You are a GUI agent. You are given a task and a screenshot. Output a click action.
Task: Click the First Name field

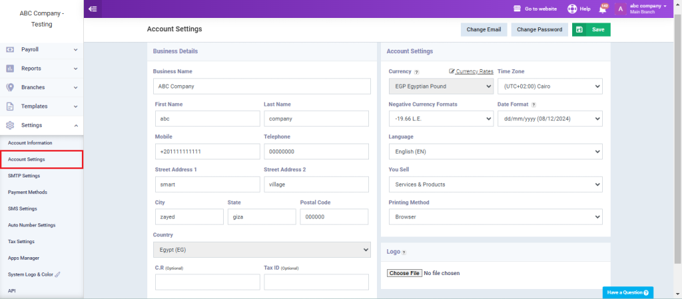click(208, 119)
